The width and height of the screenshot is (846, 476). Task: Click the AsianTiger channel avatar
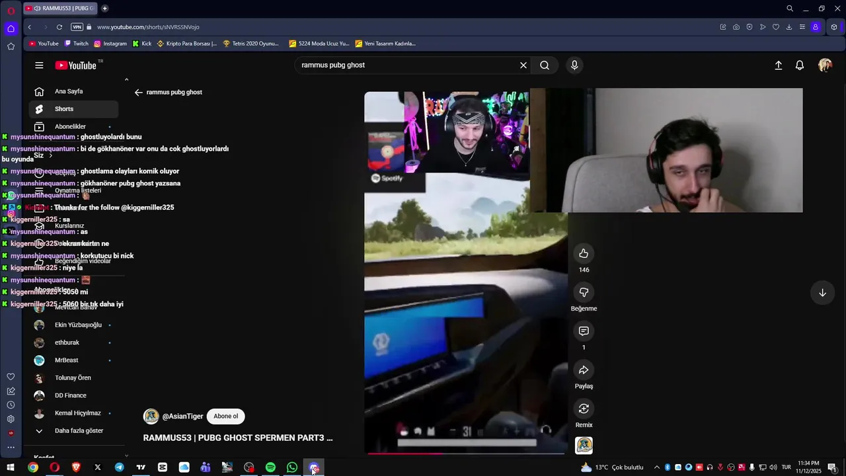coord(151,416)
